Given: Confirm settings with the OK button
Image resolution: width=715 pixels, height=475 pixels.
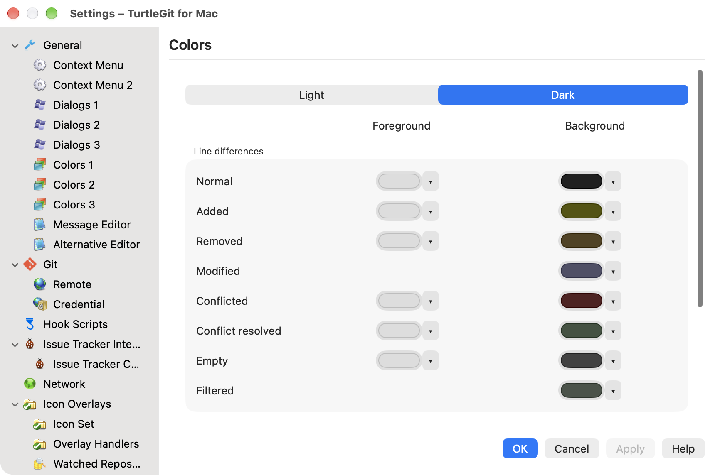Looking at the screenshot, I should [520, 448].
